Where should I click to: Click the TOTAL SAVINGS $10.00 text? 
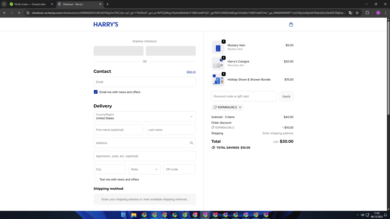click(x=233, y=148)
